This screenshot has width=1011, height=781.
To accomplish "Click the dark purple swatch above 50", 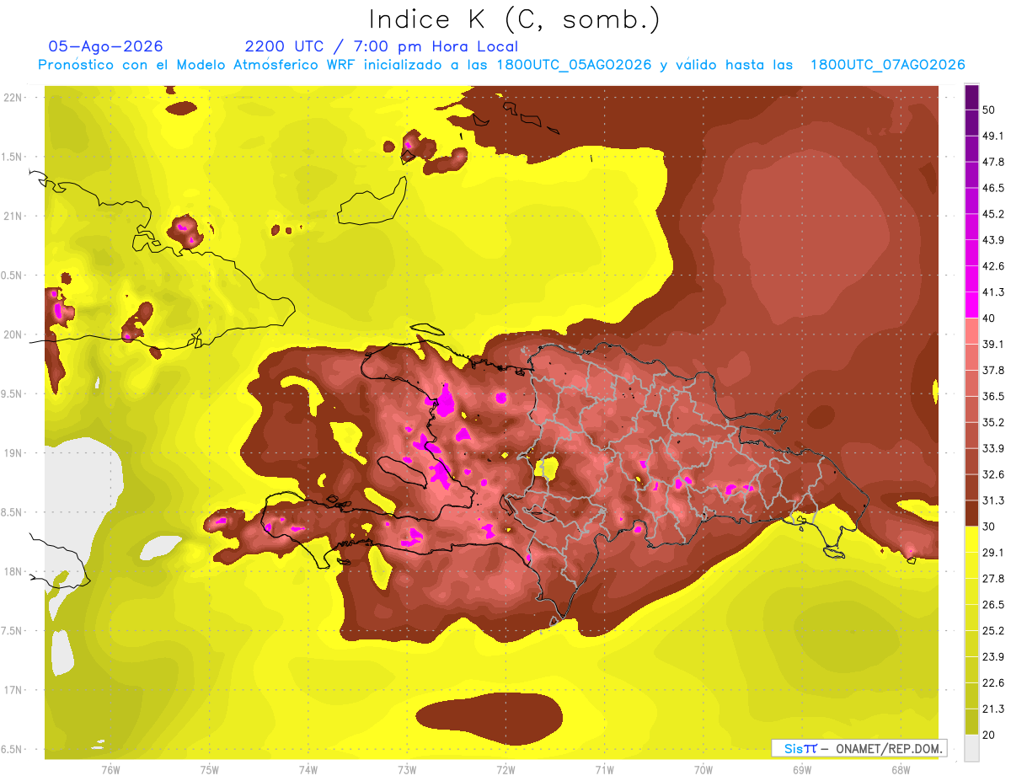I will tap(971, 95).
